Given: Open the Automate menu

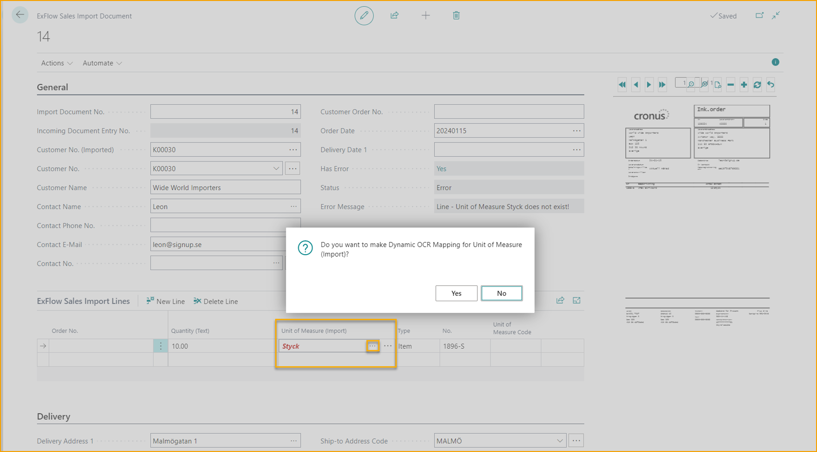Looking at the screenshot, I should pyautogui.click(x=102, y=63).
